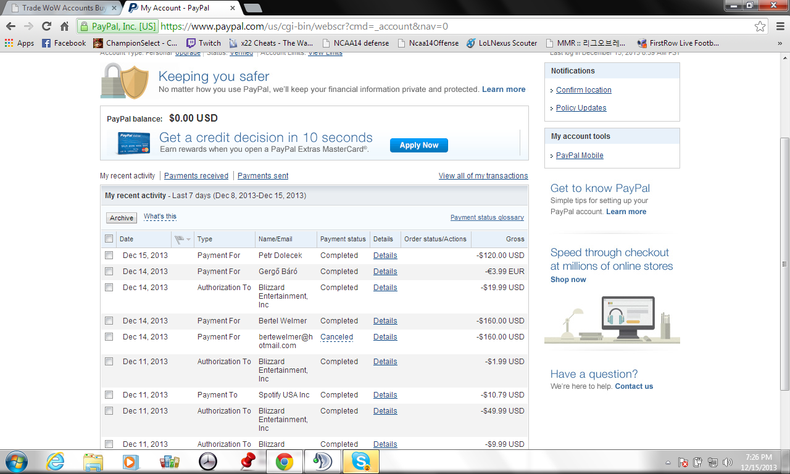
Task: Click the volume speaker tray icon
Action: (728, 462)
